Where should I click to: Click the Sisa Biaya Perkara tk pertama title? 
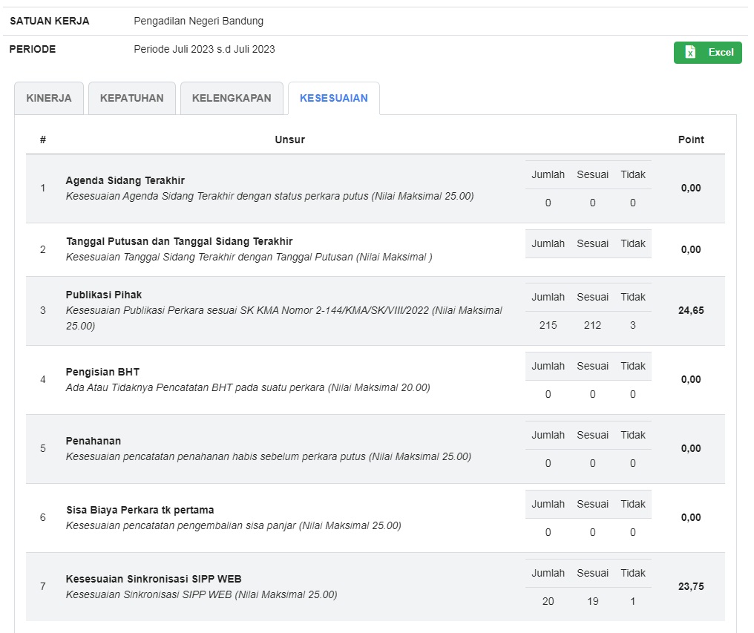coord(140,510)
